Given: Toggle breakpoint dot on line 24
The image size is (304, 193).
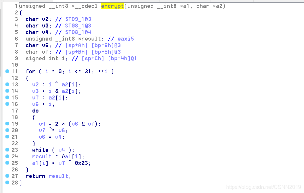Looking at the screenshot, I should point(7,156).
